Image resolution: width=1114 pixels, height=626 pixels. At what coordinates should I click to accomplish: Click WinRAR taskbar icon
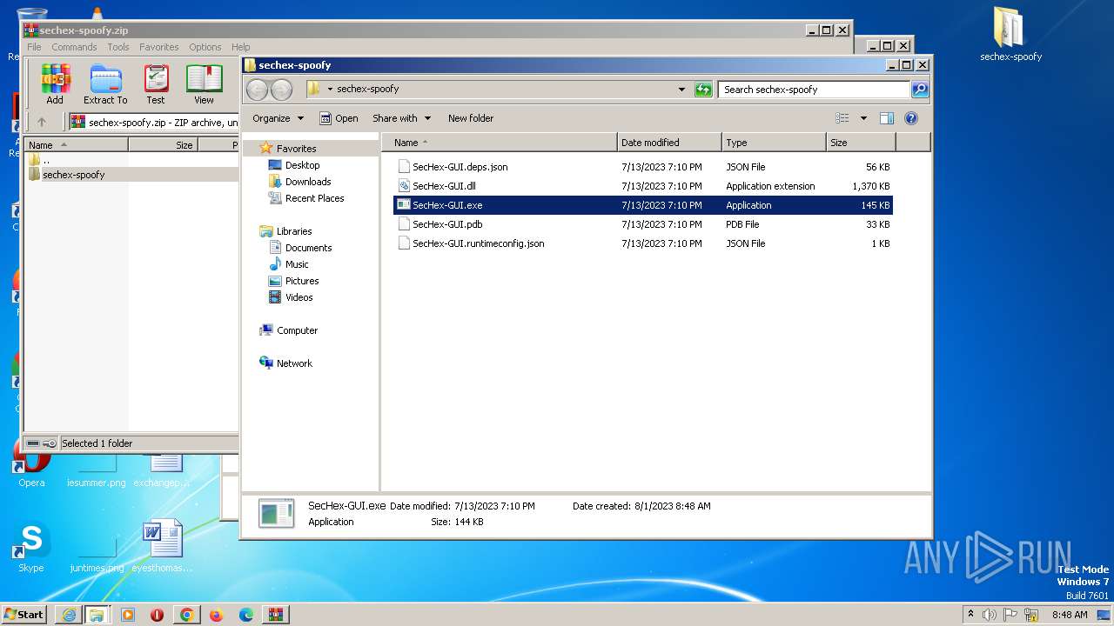(275, 615)
